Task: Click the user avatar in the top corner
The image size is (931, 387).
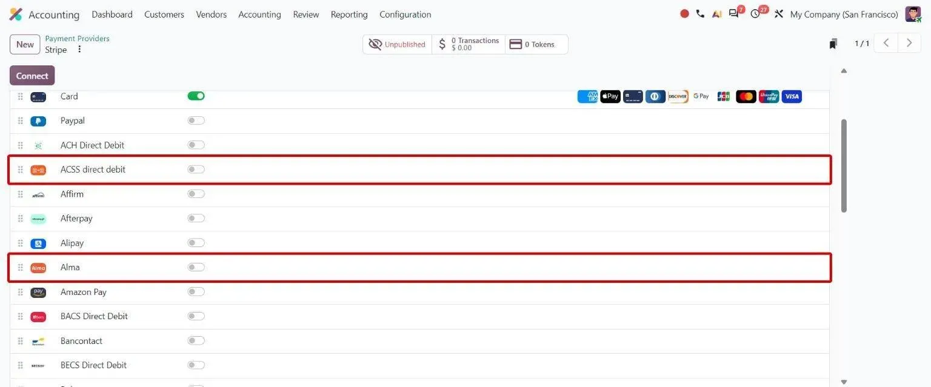Action: tap(913, 14)
